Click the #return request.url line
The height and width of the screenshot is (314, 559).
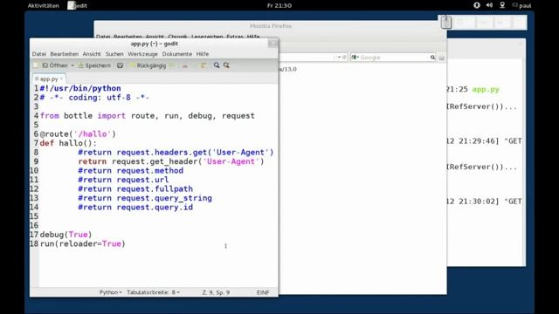click(x=123, y=180)
